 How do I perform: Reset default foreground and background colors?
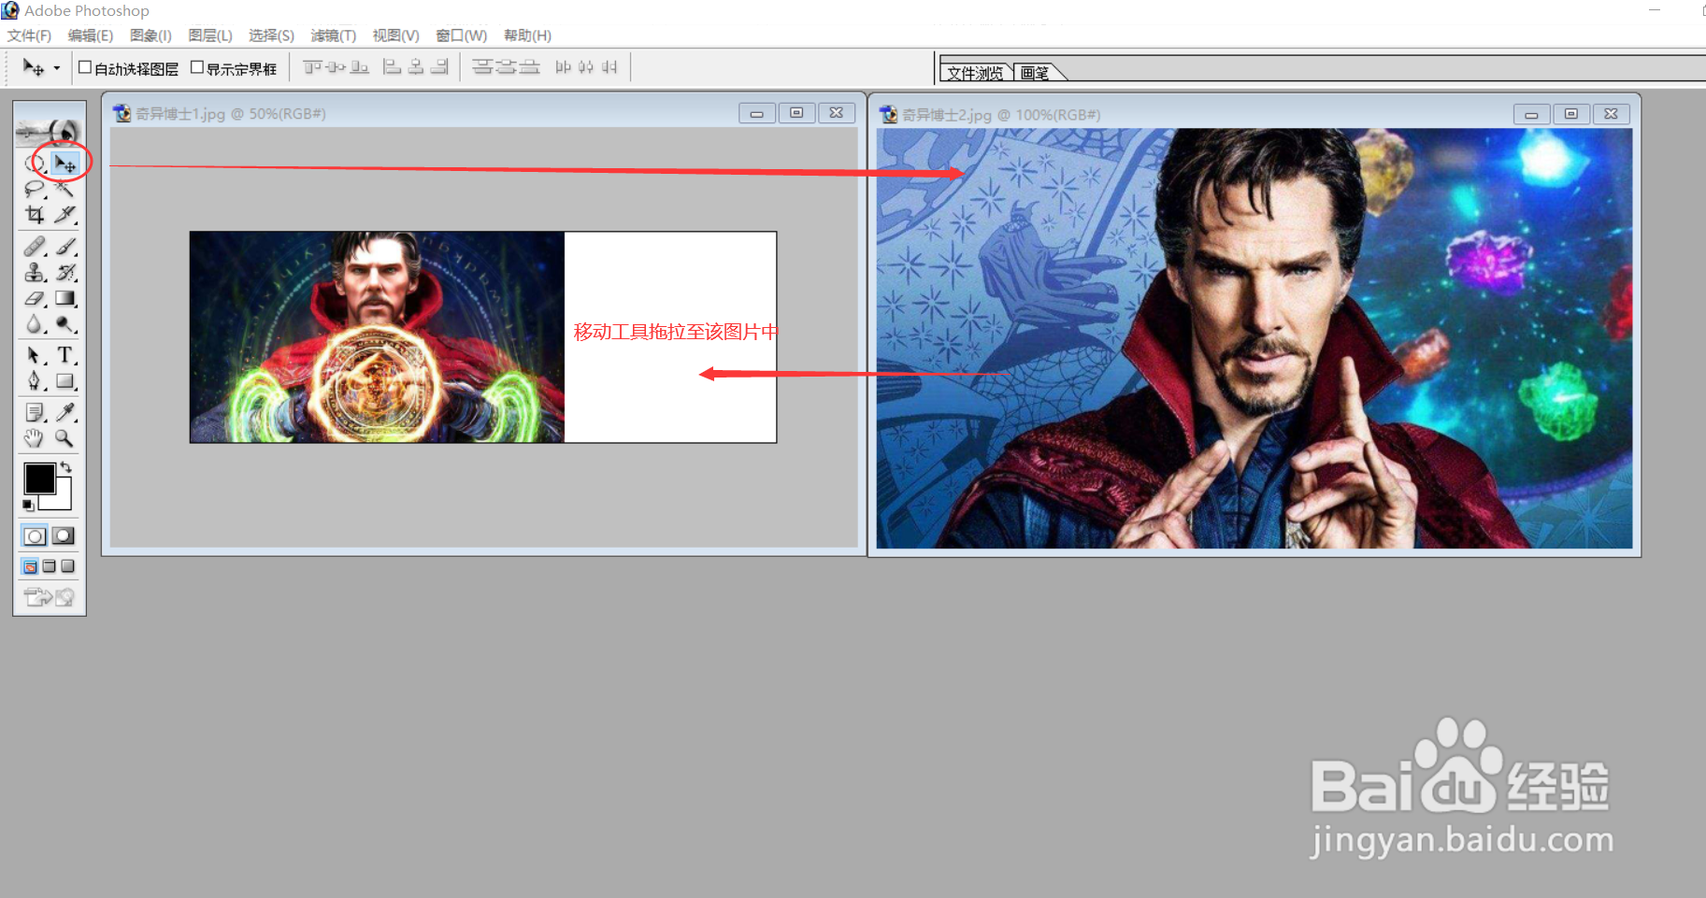pyautogui.click(x=29, y=505)
